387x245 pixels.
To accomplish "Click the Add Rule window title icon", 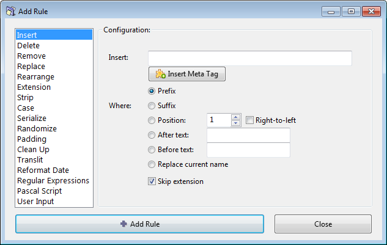I will (x=10, y=11).
